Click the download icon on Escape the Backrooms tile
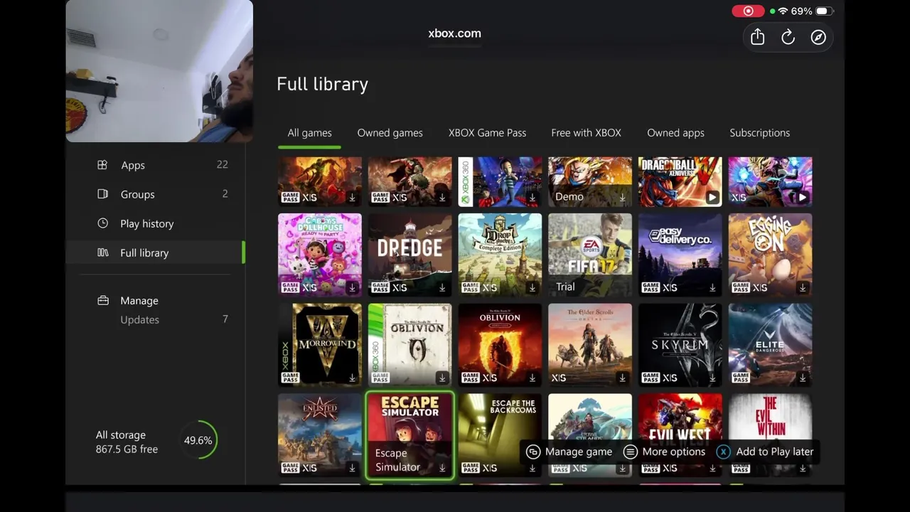910x512 pixels. (532, 468)
